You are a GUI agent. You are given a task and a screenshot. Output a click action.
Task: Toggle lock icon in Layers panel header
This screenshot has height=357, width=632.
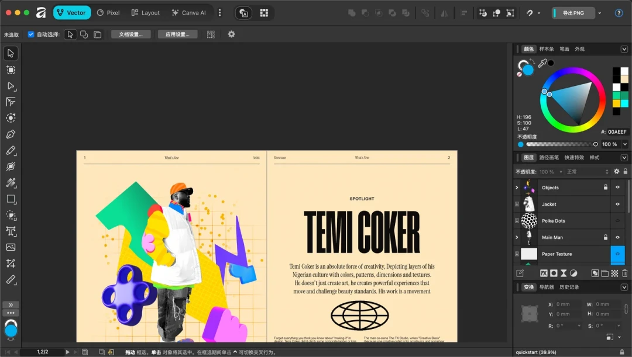[625, 171]
